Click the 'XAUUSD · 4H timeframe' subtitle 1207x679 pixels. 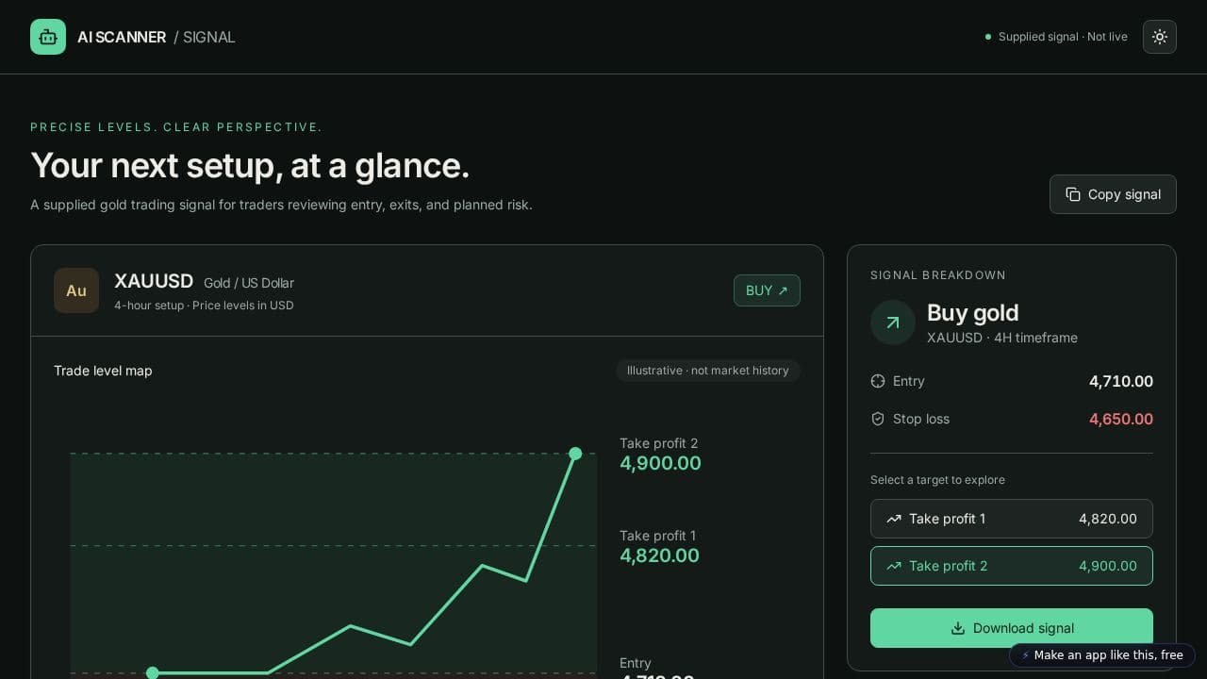coord(1002,338)
